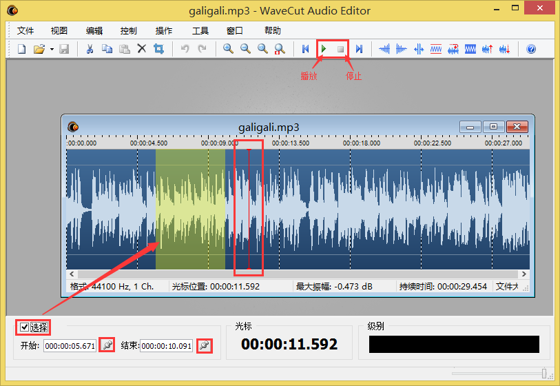Image resolution: width=560 pixels, height=386 pixels.
Task: Maximize the WaveCut Audio Editor window
Action: pyautogui.click(x=515, y=8)
